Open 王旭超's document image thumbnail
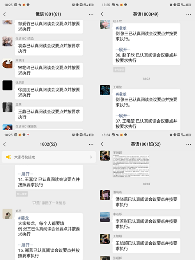The height and width of the screenshot is (260, 195). (x=131, y=166)
